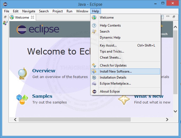Click the vertical scrollbar down arrow

175,111
